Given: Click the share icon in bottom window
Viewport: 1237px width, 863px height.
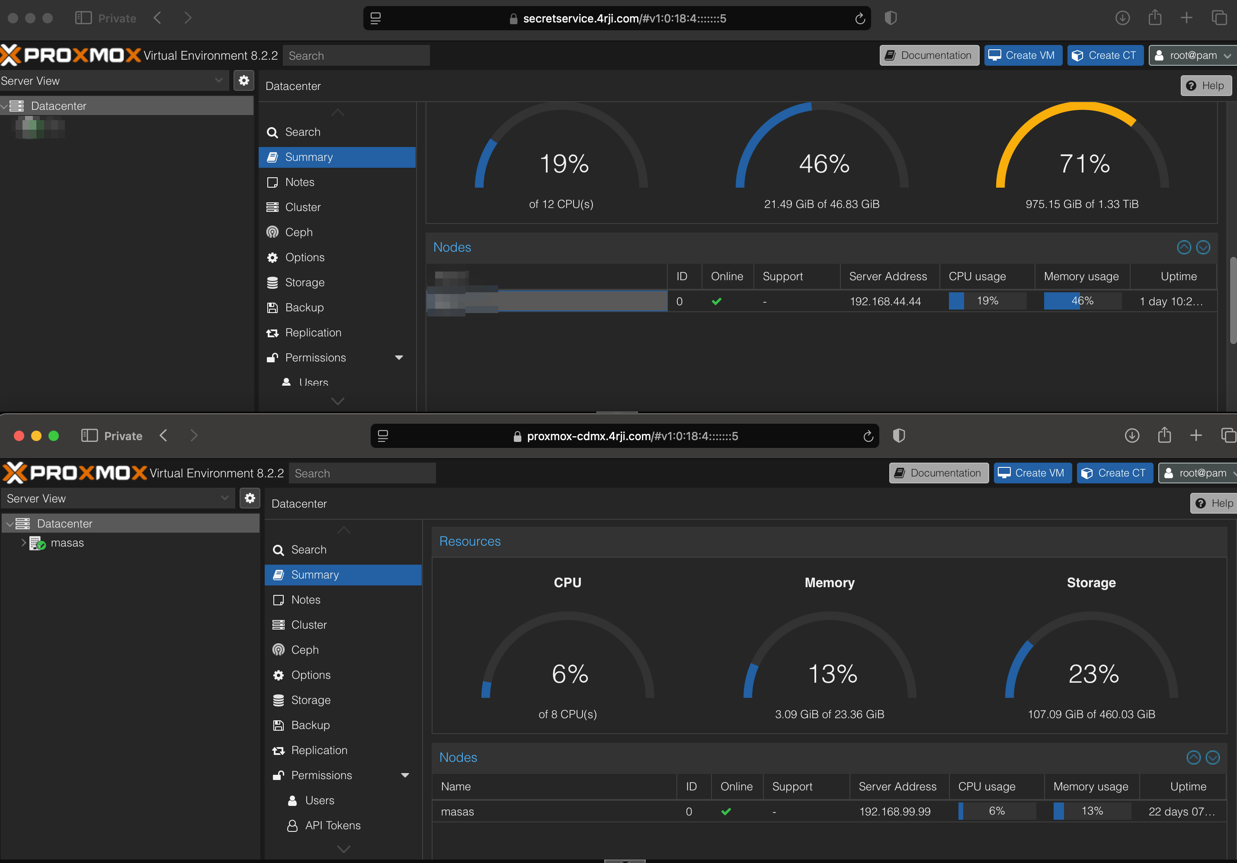Looking at the screenshot, I should (1164, 435).
